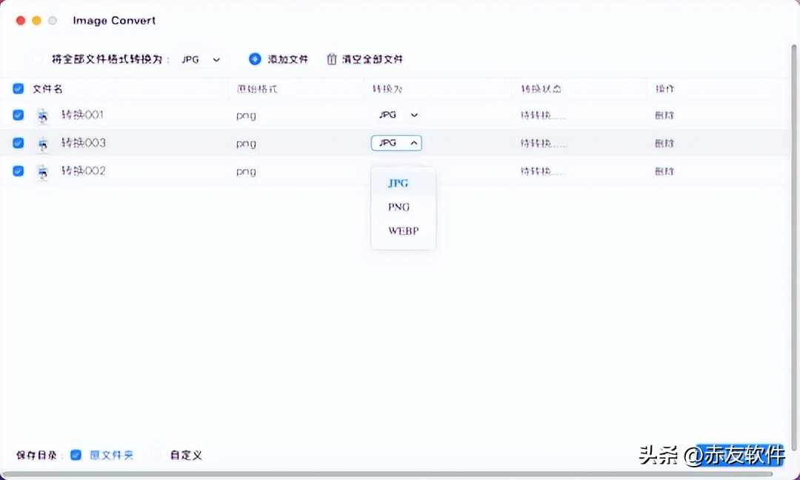Click 删除 to remove 转换002

click(664, 171)
